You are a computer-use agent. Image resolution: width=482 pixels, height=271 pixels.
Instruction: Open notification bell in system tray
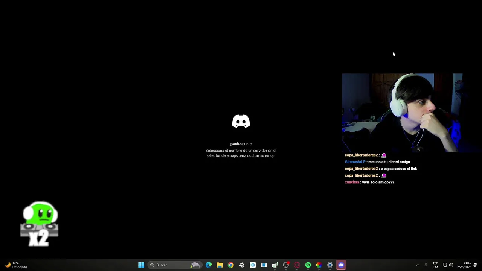pos(475,265)
